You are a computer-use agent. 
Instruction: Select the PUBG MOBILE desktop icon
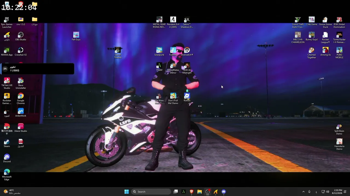tap(339, 53)
